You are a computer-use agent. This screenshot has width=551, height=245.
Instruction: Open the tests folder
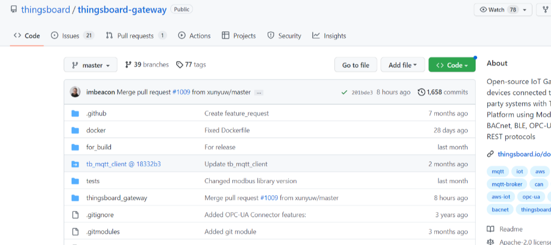coord(93,181)
